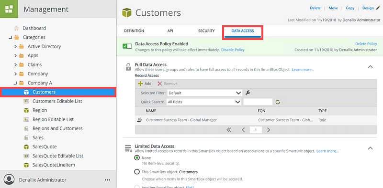Click the green plus Add button

click(145, 84)
